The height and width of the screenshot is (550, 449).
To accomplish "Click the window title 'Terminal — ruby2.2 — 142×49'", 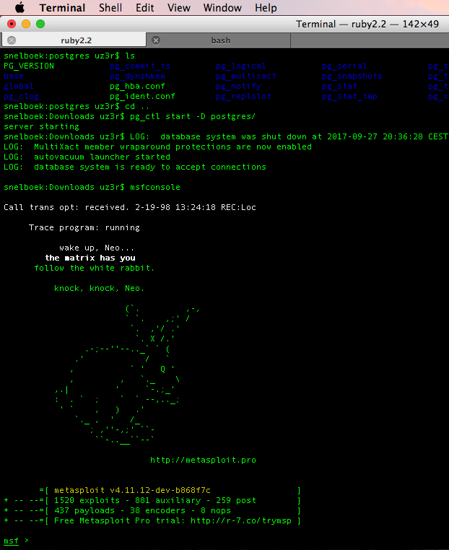I will click(367, 24).
